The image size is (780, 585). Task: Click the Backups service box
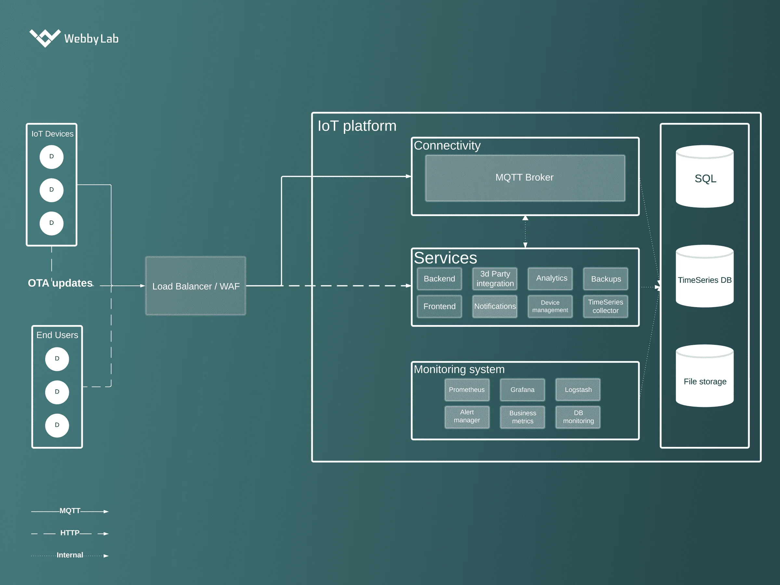point(605,279)
